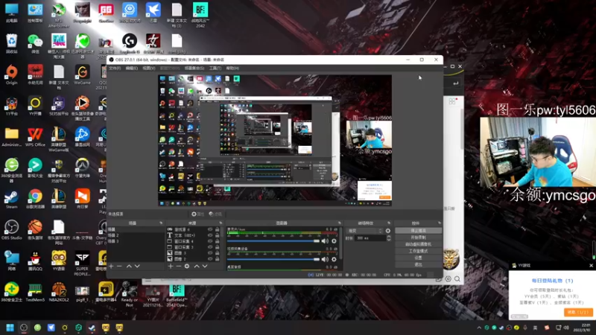596x335 pixels.
Task: Pop out Scenes dock panel icon
Action: point(161,223)
